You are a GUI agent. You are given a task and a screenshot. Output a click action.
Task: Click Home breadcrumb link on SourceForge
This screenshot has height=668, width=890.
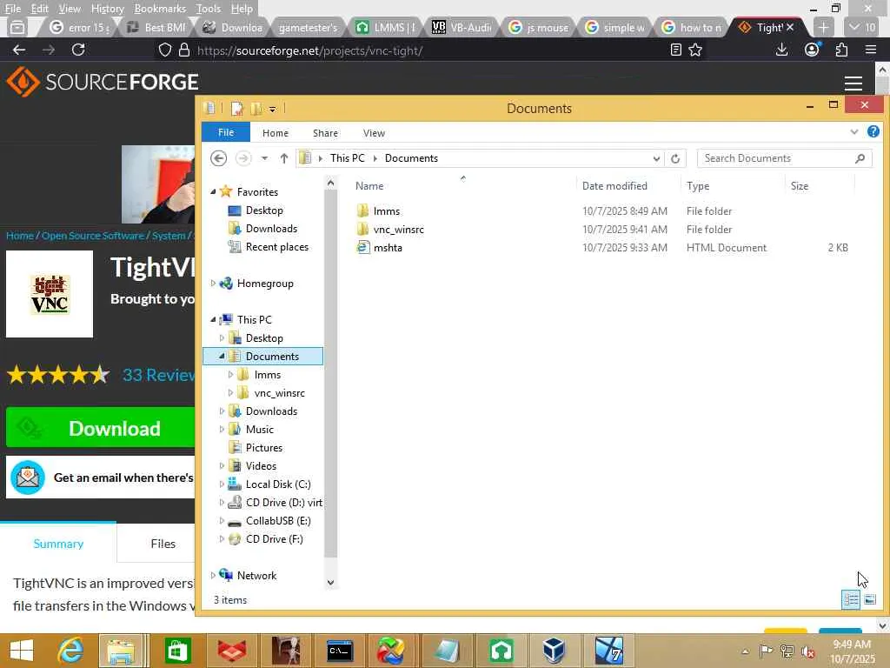[20, 235]
